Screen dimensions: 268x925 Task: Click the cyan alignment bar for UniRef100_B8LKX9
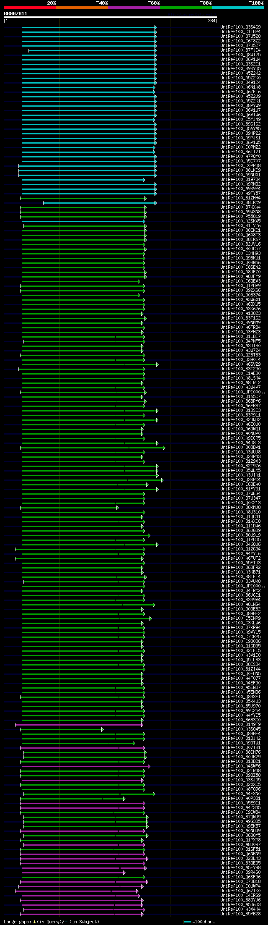point(100,203)
